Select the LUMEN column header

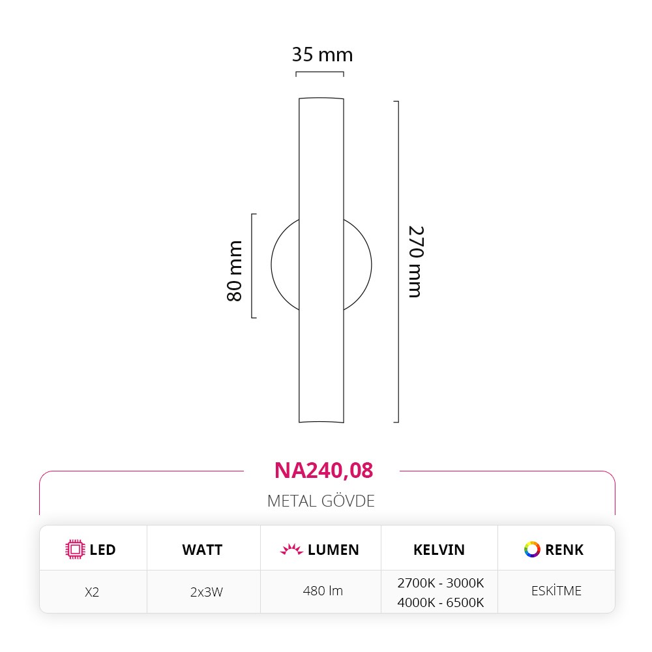pyautogui.click(x=321, y=549)
